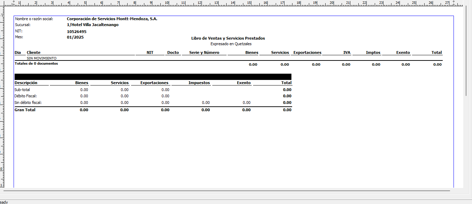The width and height of the screenshot is (472, 204).
Task: Click Gran Total Bienes value 0.00
Action: 84,110
